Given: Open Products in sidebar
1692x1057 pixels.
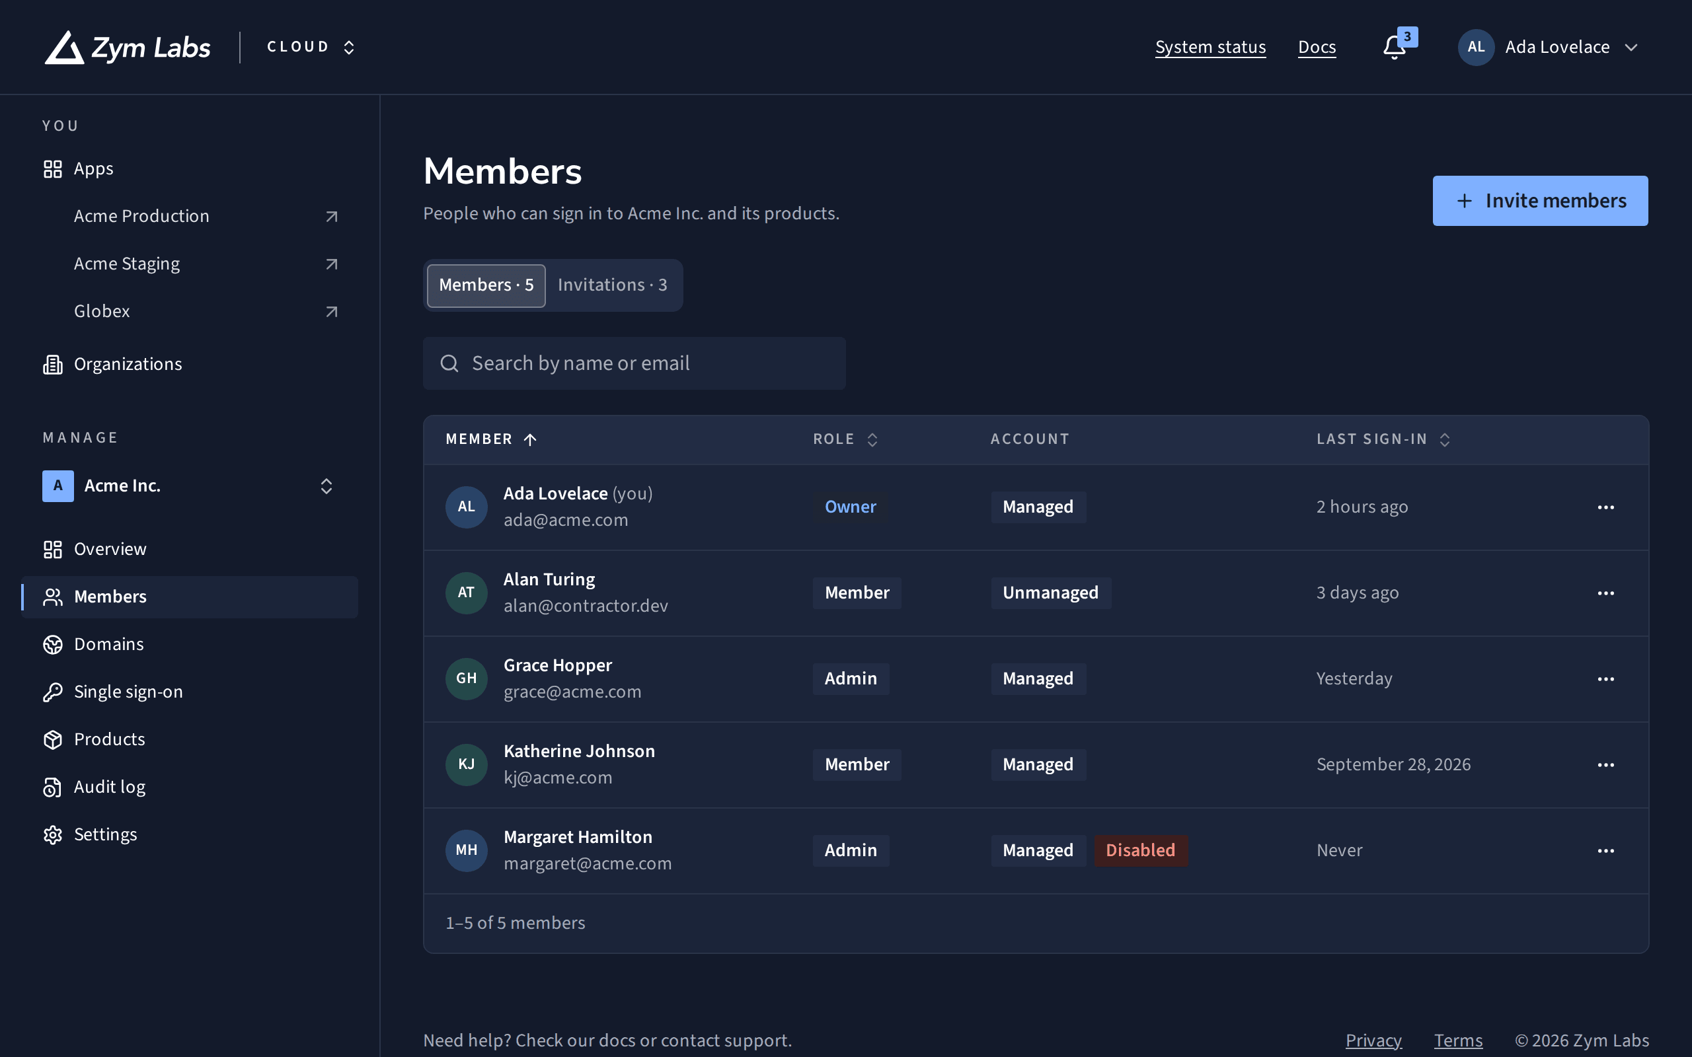Looking at the screenshot, I should [189, 740].
